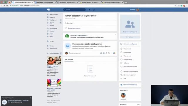
Task: Open the ВКонтакте для сообществ green icon
Action: (67, 36)
